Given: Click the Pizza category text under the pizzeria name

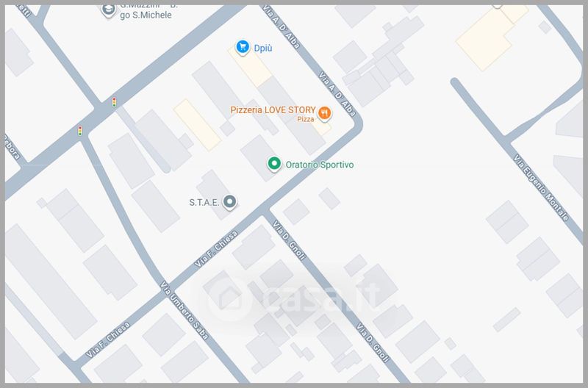Looking at the screenshot, I should coord(305,119).
